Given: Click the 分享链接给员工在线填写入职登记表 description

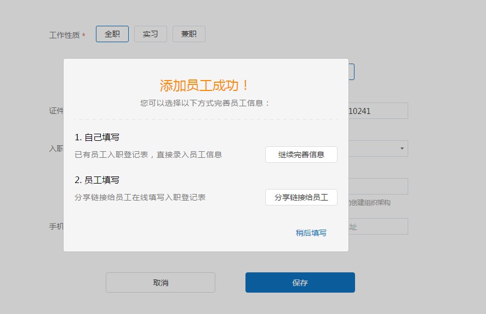Looking at the screenshot, I should pyautogui.click(x=140, y=197).
